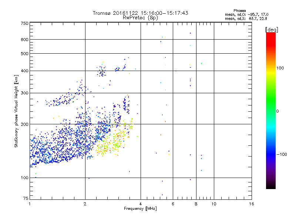Click the '100' colorbar tick label
The height and width of the screenshot is (222, 296).
point(280,68)
